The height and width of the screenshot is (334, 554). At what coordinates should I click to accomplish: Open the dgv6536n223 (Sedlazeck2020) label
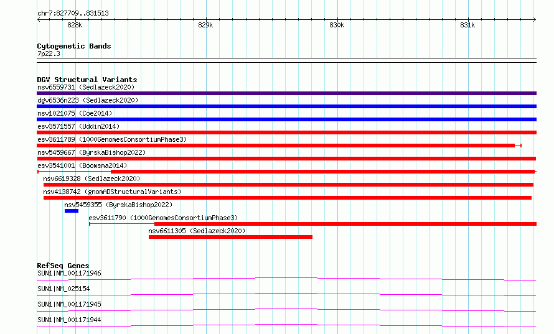coord(88,100)
